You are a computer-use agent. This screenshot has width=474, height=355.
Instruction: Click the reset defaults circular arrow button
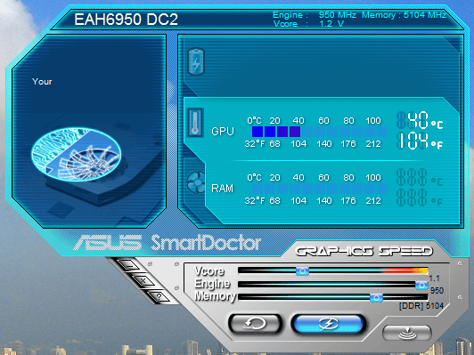(x=255, y=324)
